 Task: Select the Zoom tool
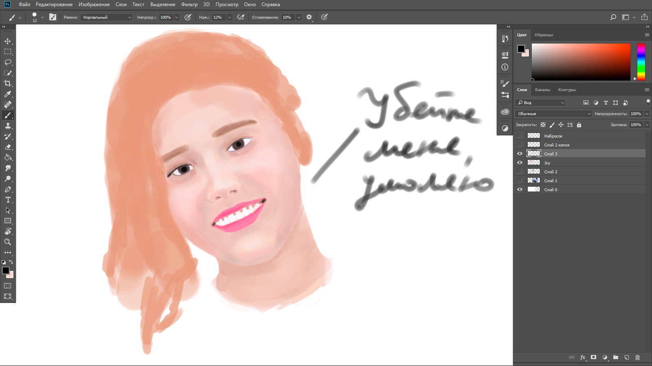(8, 242)
